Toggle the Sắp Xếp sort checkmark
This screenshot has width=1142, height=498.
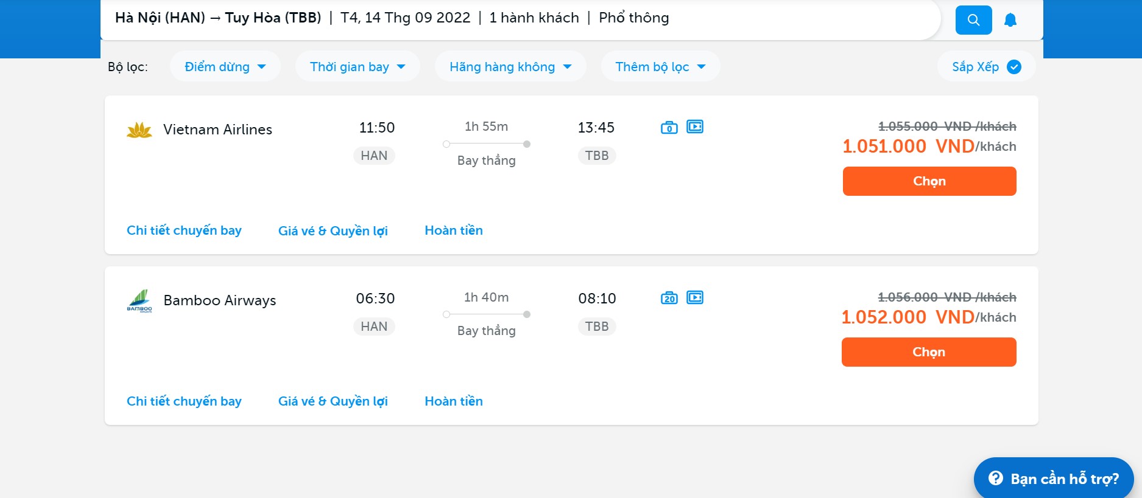pos(1014,67)
